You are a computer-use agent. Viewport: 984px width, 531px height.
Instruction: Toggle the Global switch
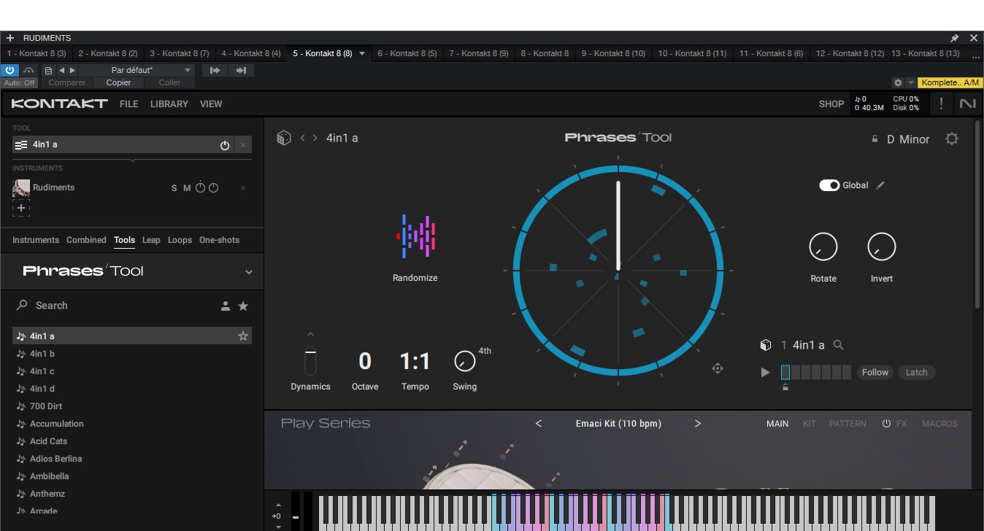point(829,185)
